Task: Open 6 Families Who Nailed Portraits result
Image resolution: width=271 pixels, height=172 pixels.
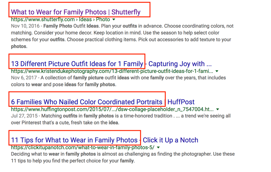Action: click(x=87, y=102)
